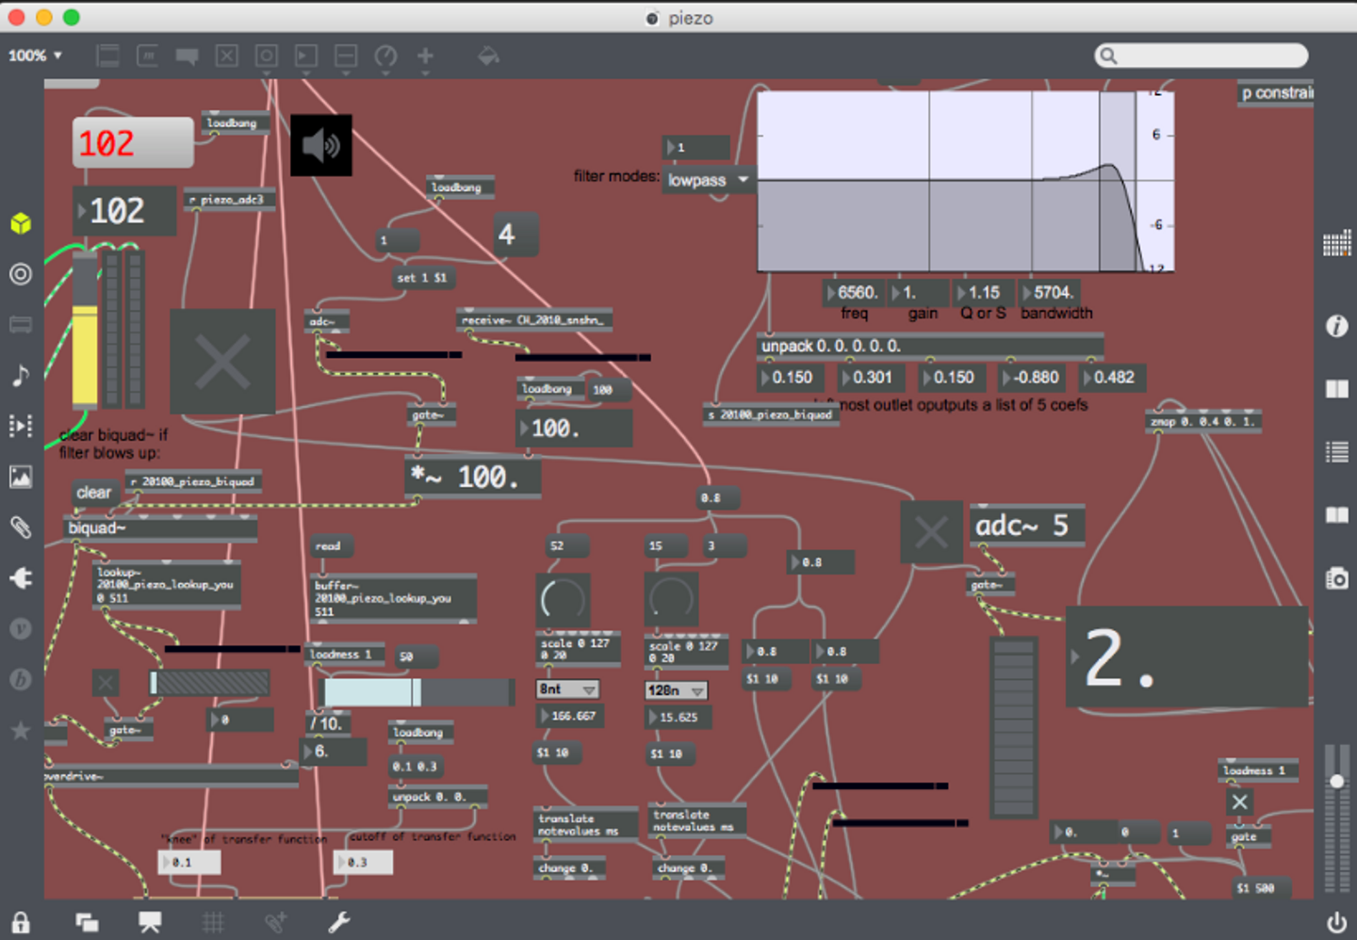Click the wrench icon in bottom toolbar
Screen dimensions: 1357x940
click(339, 921)
